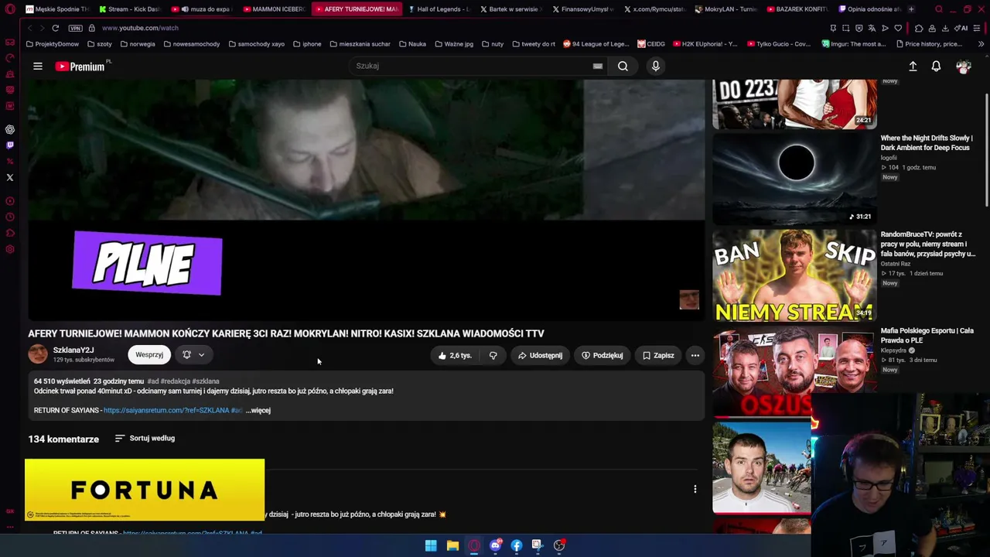Switch to the MAMMON ICEBERG tab

(x=273, y=9)
